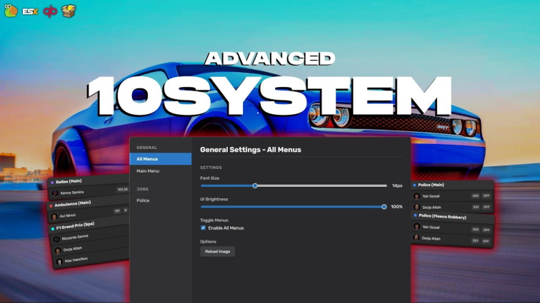This screenshot has height=303, width=540.
Task: Click the 201 badge in Police (Fleeca Robbery)
Action: point(475,241)
